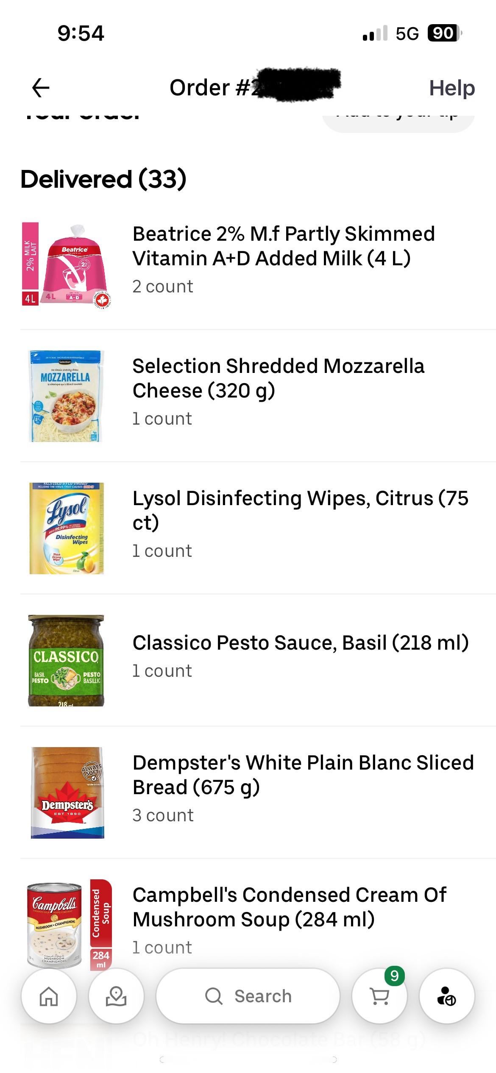This screenshot has height=1073, width=496.
Task: Select the Beatrice milk product image
Action: click(x=66, y=264)
